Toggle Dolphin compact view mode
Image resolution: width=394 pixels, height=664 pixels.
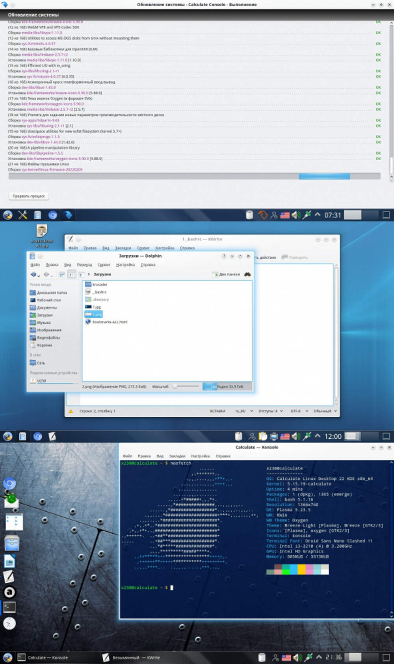71,274
